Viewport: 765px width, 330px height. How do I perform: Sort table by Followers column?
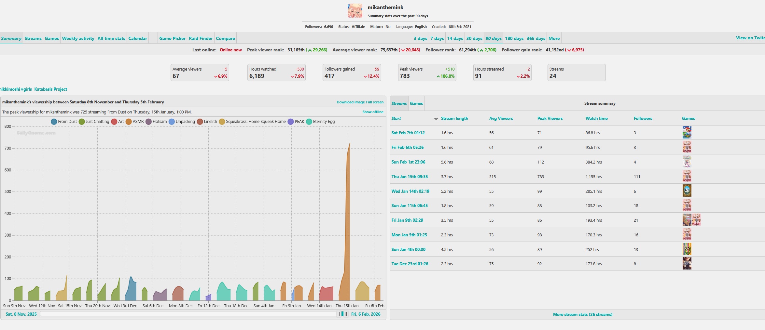tap(643, 118)
